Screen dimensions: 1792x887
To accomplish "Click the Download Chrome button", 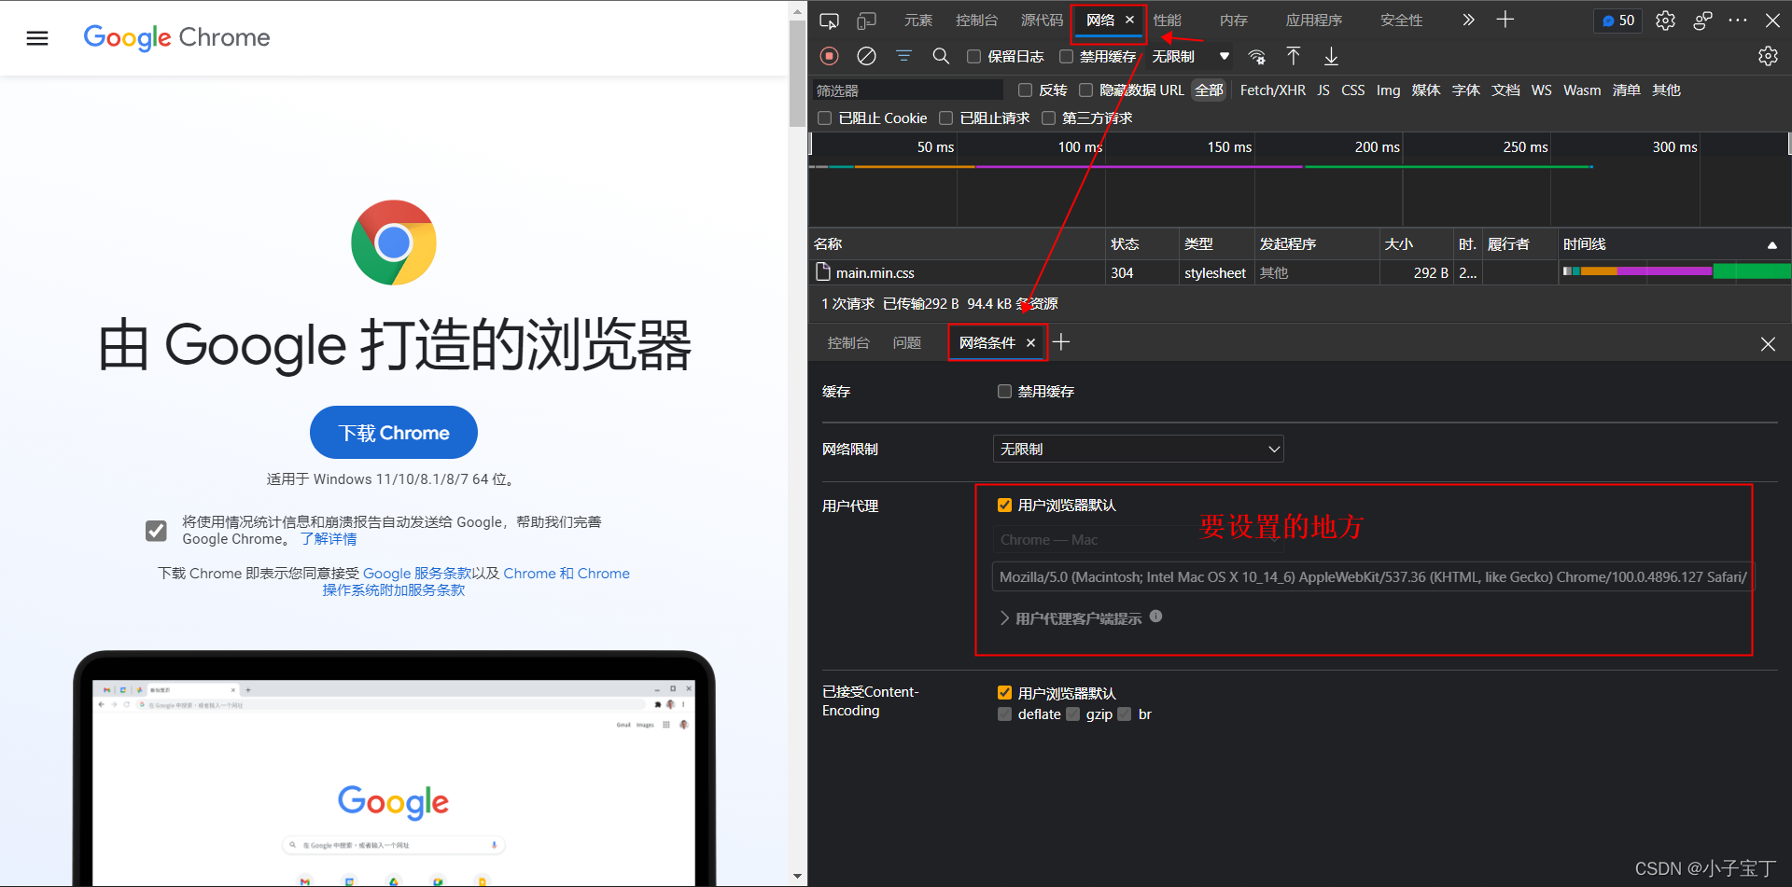I will coord(394,433).
